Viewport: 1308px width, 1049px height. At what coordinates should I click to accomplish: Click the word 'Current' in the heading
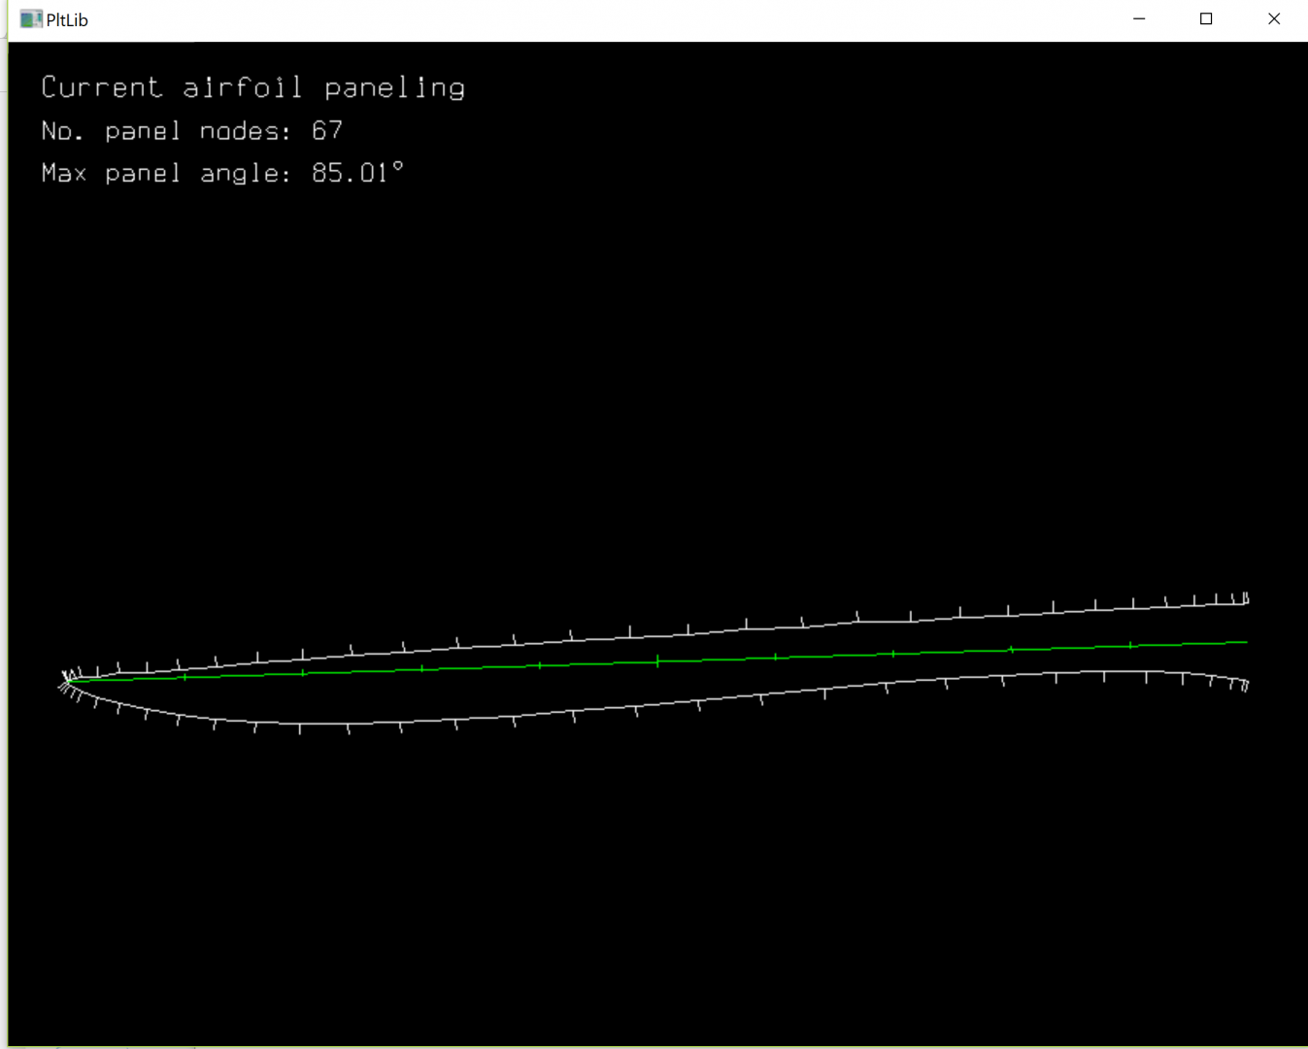[x=101, y=87]
